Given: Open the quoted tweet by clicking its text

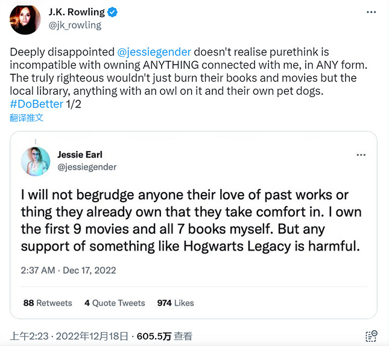Looking at the screenshot, I should coord(193,221).
